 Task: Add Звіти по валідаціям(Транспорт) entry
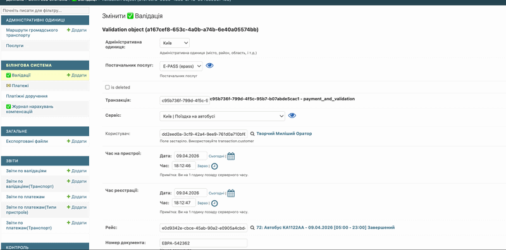click(77, 181)
